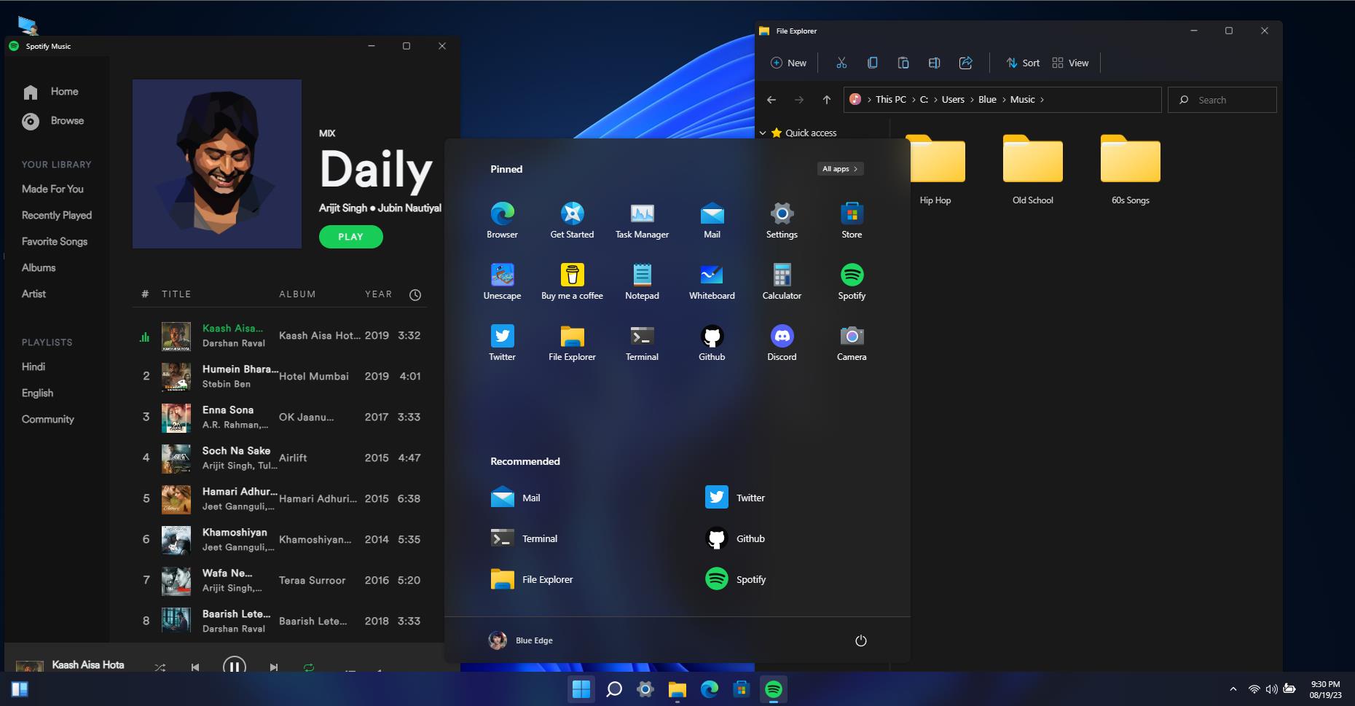Image resolution: width=1355 pixels, height=706 pixels.
Task: Click Copy icon in File Explorer toolbar
Action: 872,63
